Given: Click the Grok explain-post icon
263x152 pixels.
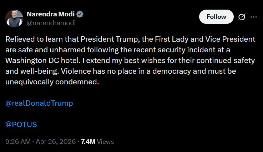Looking at the screenshot, I should coord(242,17).
